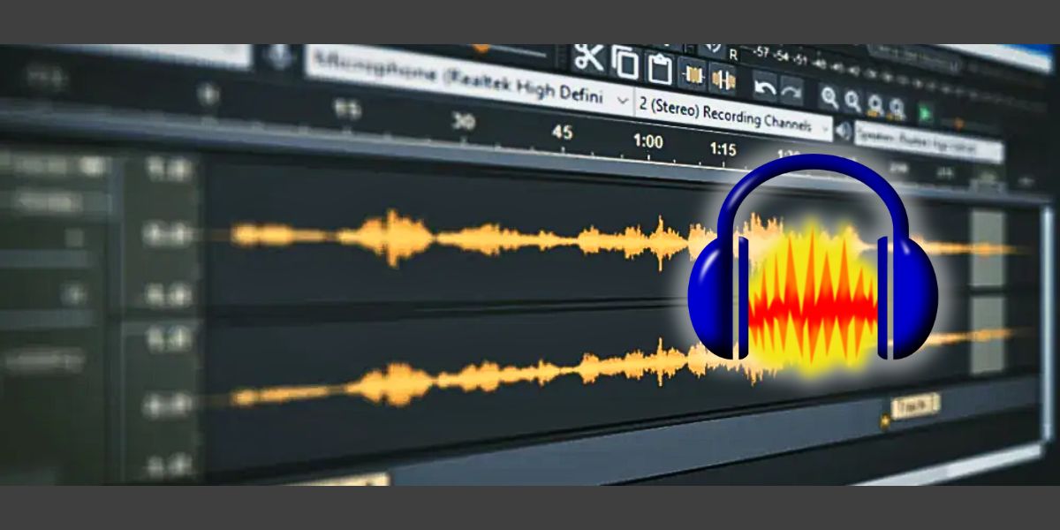Click the Cut scissors icon

click(588, 57)
